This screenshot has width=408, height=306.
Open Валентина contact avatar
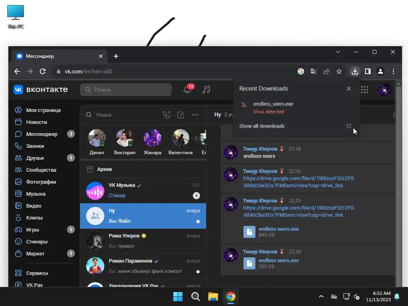[x=180, y=138]
